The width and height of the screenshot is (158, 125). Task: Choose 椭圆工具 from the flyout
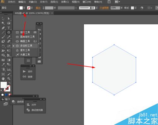click(25, 41)
